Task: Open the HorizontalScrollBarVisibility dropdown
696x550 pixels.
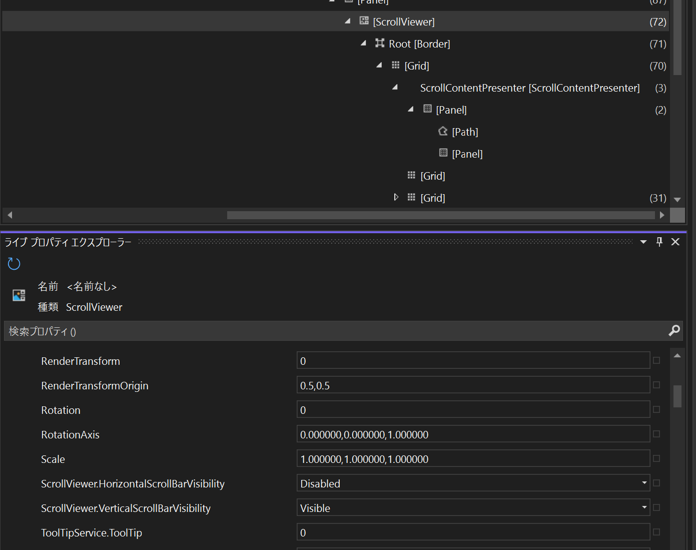Action: [644, 483]
